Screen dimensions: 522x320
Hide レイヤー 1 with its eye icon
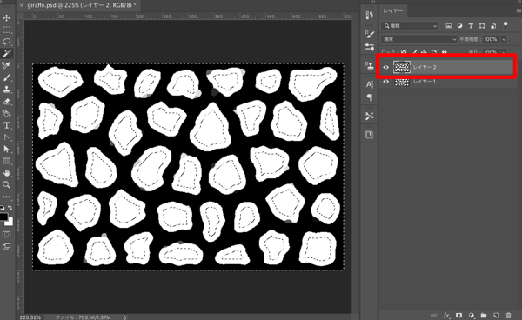tap(385, 82)
